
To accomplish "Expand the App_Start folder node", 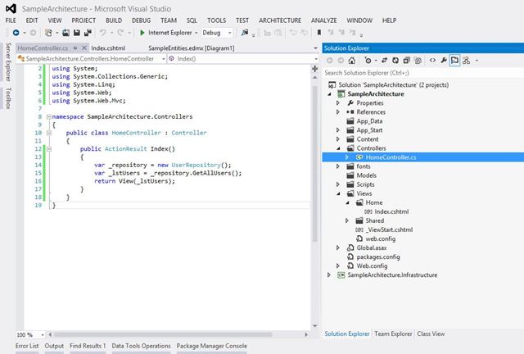I will point(339,130).
